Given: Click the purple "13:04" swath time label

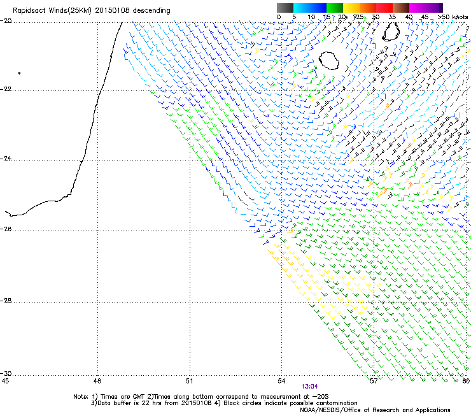Looking at the screenshot, I should 310,387.
